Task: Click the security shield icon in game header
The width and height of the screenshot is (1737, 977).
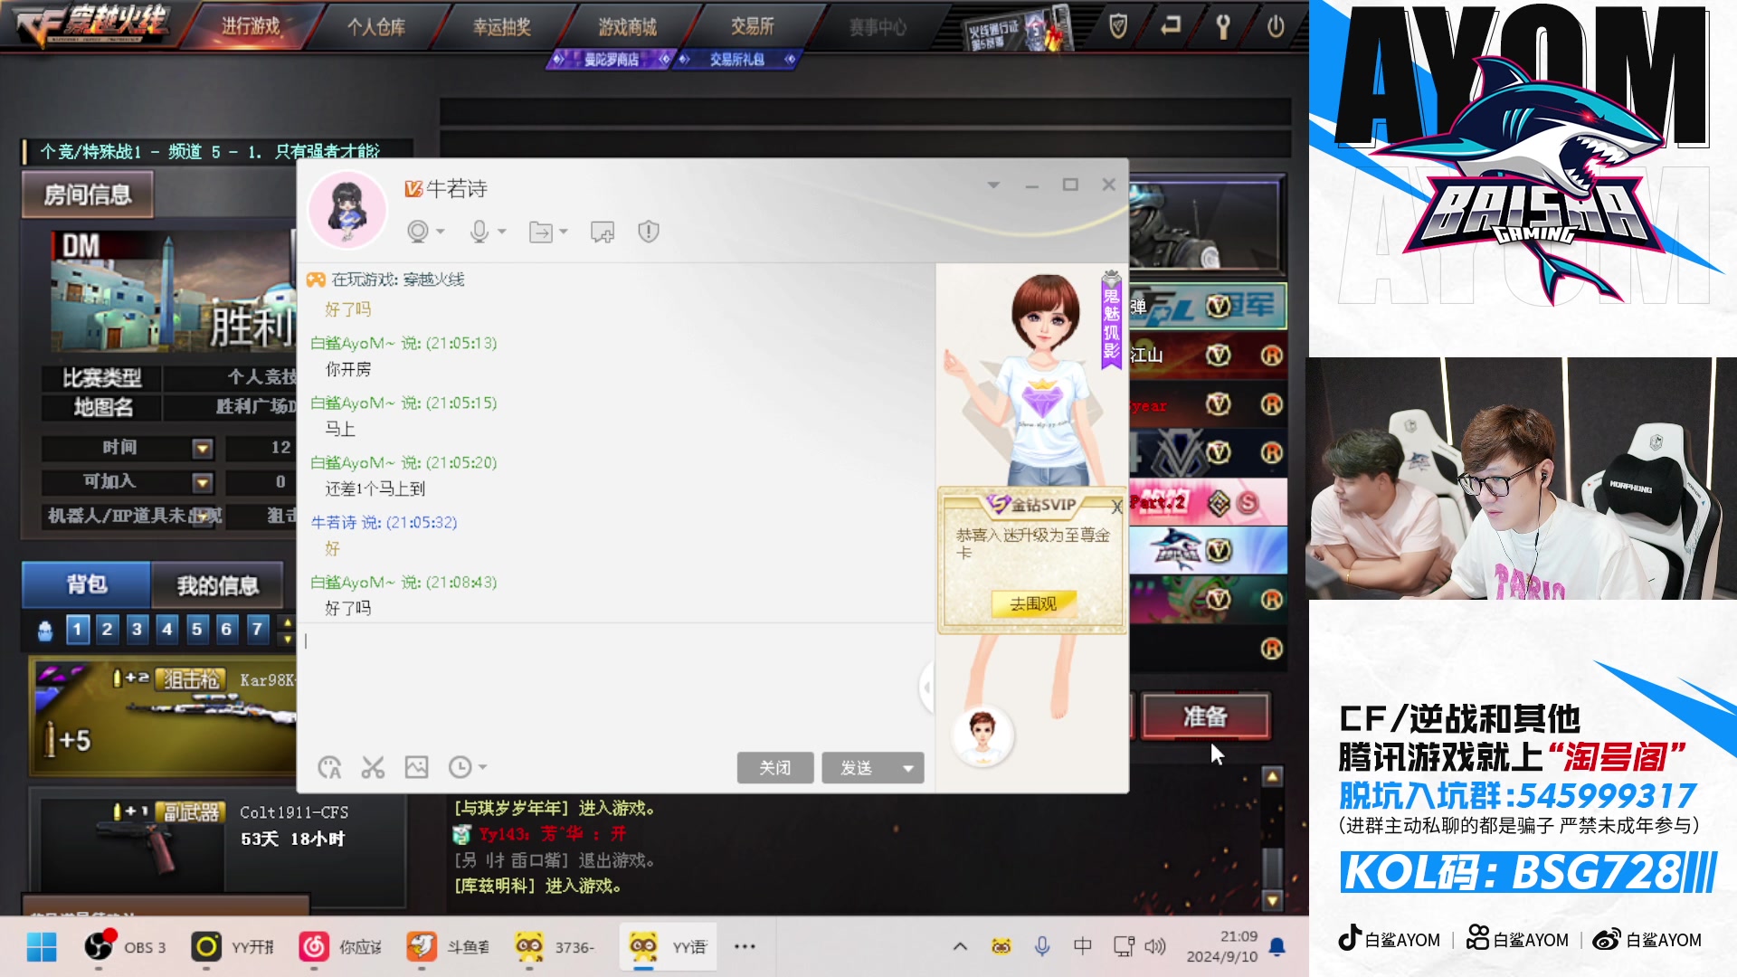Action: click(1118, 27)
